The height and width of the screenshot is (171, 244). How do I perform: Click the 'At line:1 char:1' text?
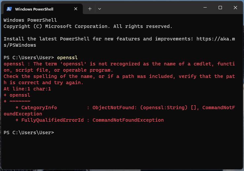click(27, 89)
